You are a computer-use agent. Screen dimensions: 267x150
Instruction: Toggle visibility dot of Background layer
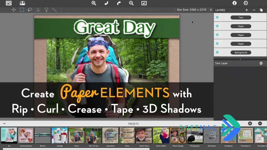pos(217,52)
